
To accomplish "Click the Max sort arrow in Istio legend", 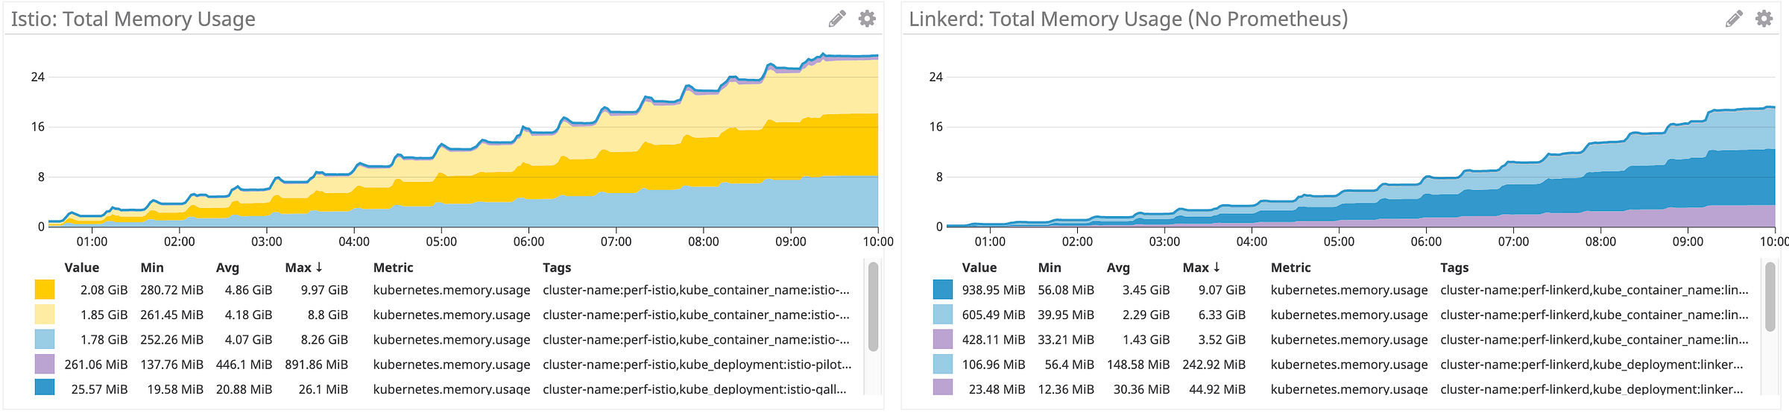I will click(x=319, y=267).
